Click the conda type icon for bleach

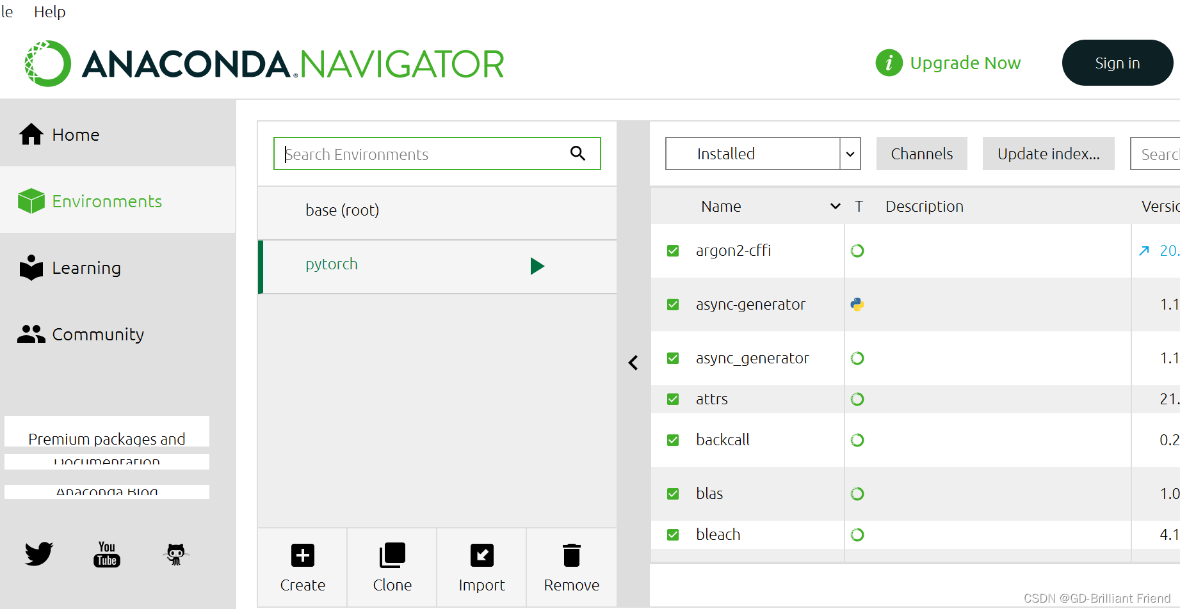tap(857, 535)
